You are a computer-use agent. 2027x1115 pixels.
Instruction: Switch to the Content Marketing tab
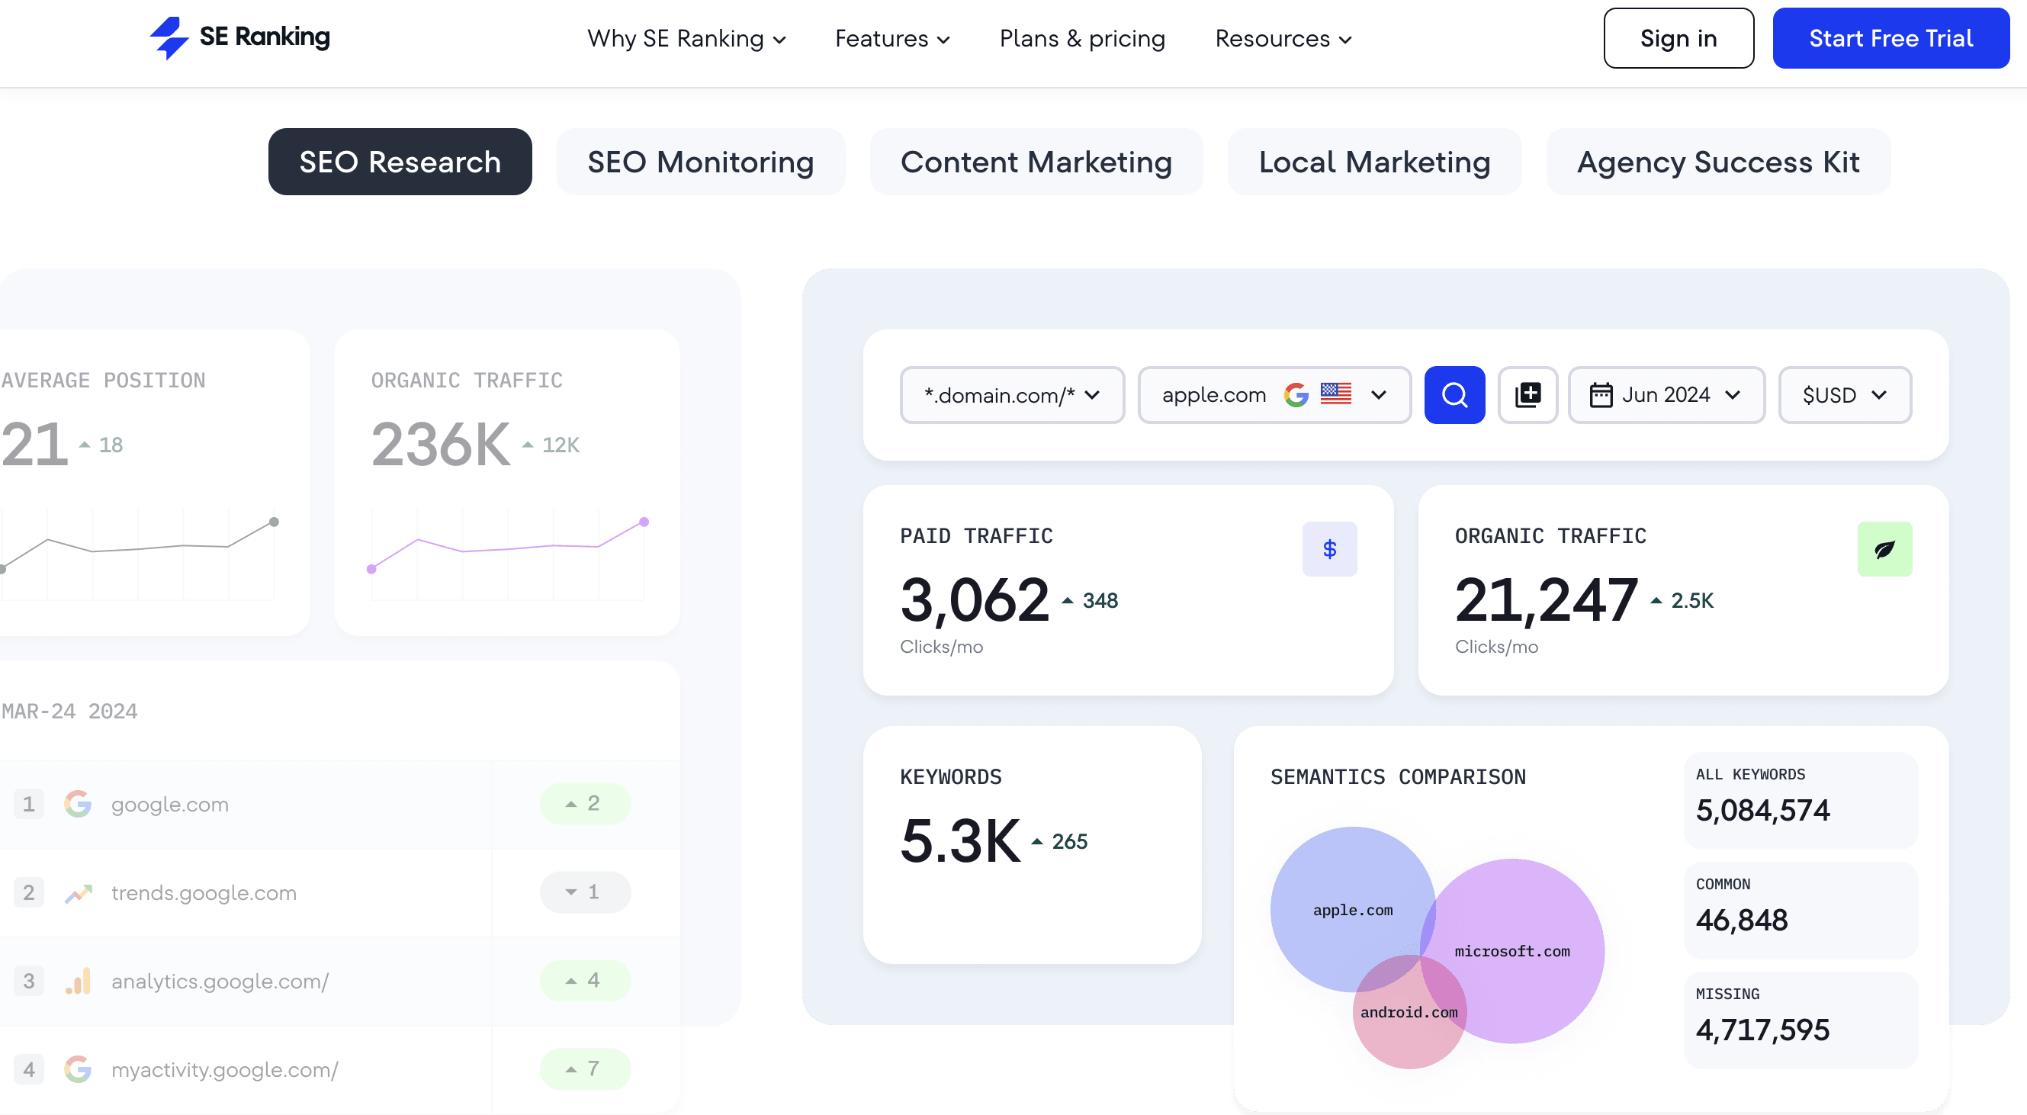click(1036, 162)
